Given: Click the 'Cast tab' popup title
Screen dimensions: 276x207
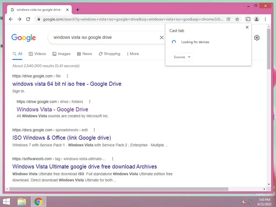Looking at the screenshot, I should [177, 31].
